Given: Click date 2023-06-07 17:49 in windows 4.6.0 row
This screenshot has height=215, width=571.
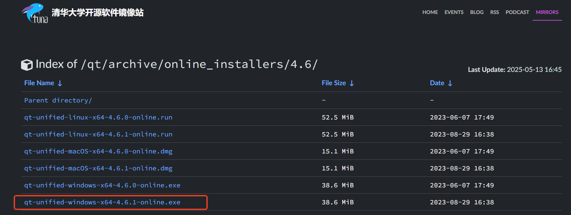Looking at the screenshot, I should pos(462,185).
